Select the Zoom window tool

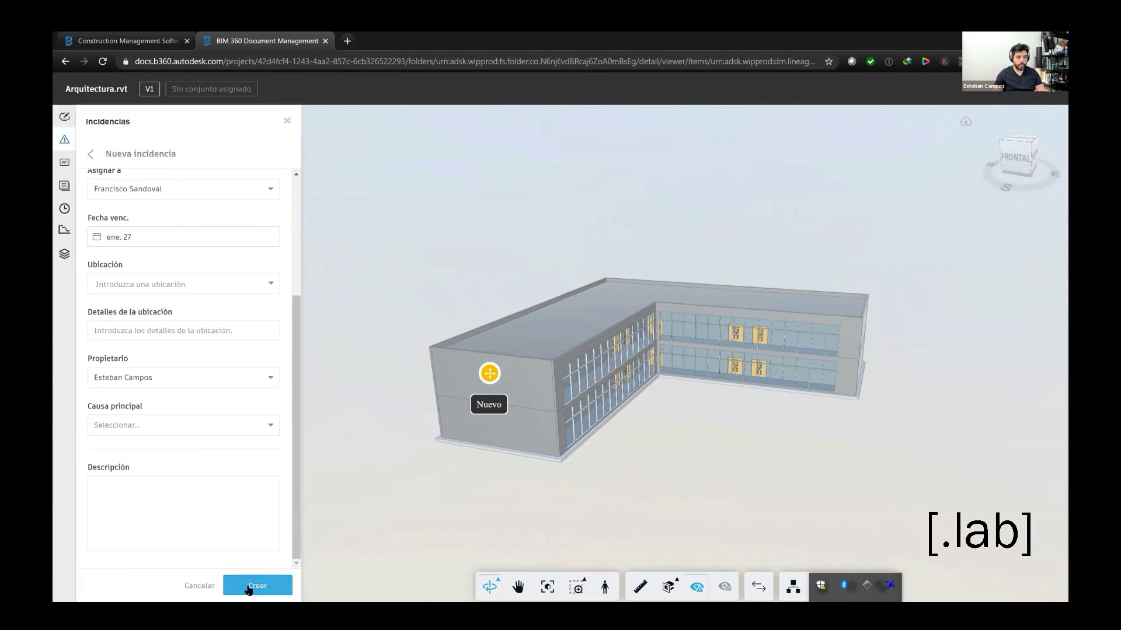(576, 586)
